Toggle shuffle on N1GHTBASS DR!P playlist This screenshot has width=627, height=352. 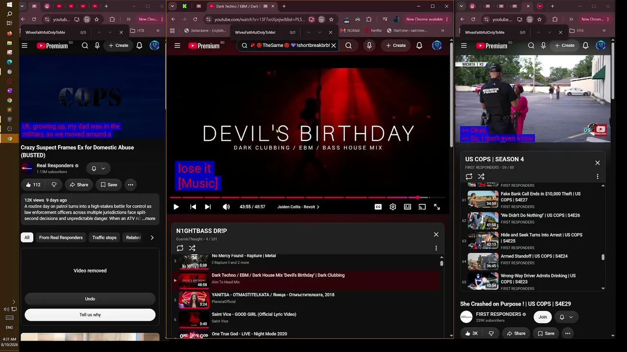[x=192, y=248]
